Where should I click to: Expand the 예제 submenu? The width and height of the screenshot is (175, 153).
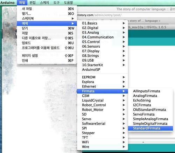pos(47,23)
